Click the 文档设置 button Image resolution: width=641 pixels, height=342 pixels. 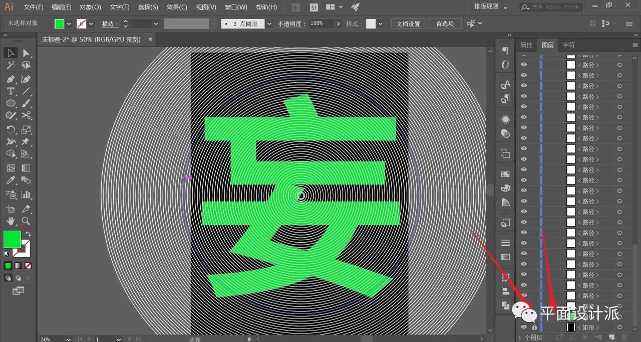[409, 23]
